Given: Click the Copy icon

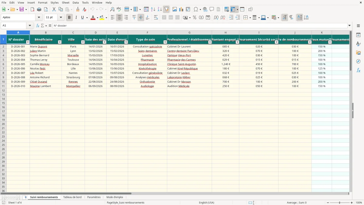Looking at the screenshot, I should point(61,9).
